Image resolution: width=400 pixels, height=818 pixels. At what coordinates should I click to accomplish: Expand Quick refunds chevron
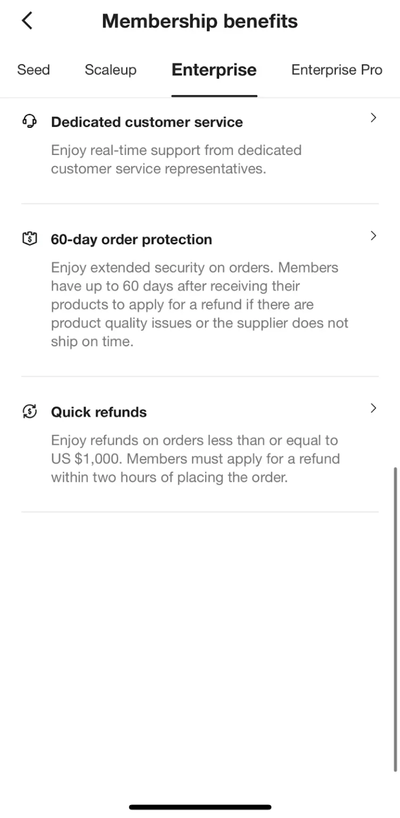(373, 408)
